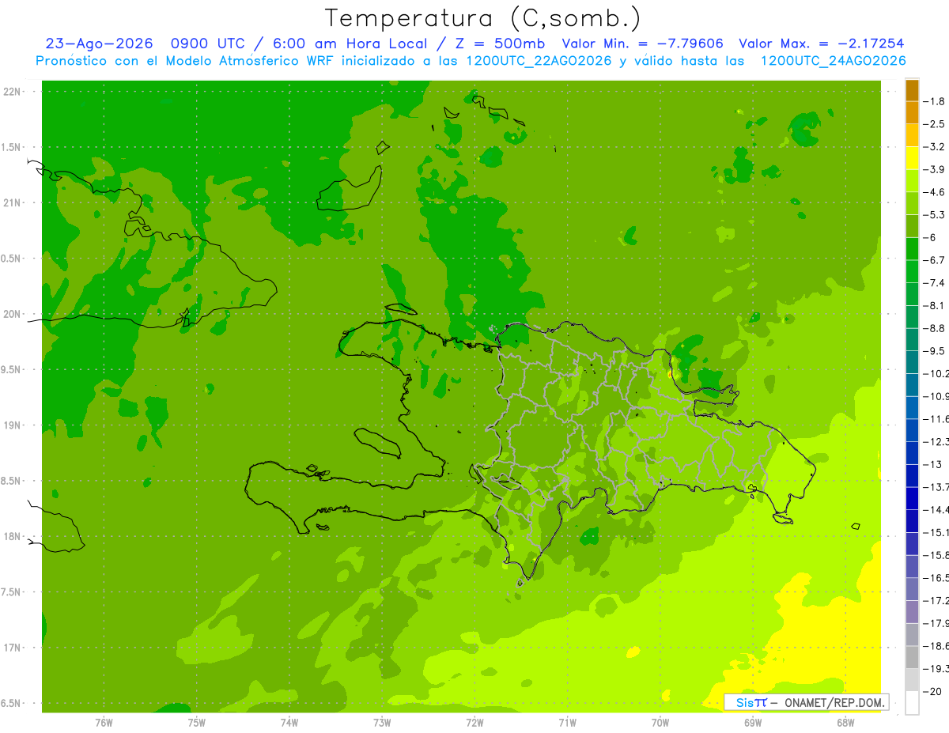The height and width of the screenshot is (733, 949).
Task: Click the 'Valor Min. = -7.79606' readout
Action: tap(642, 44)
